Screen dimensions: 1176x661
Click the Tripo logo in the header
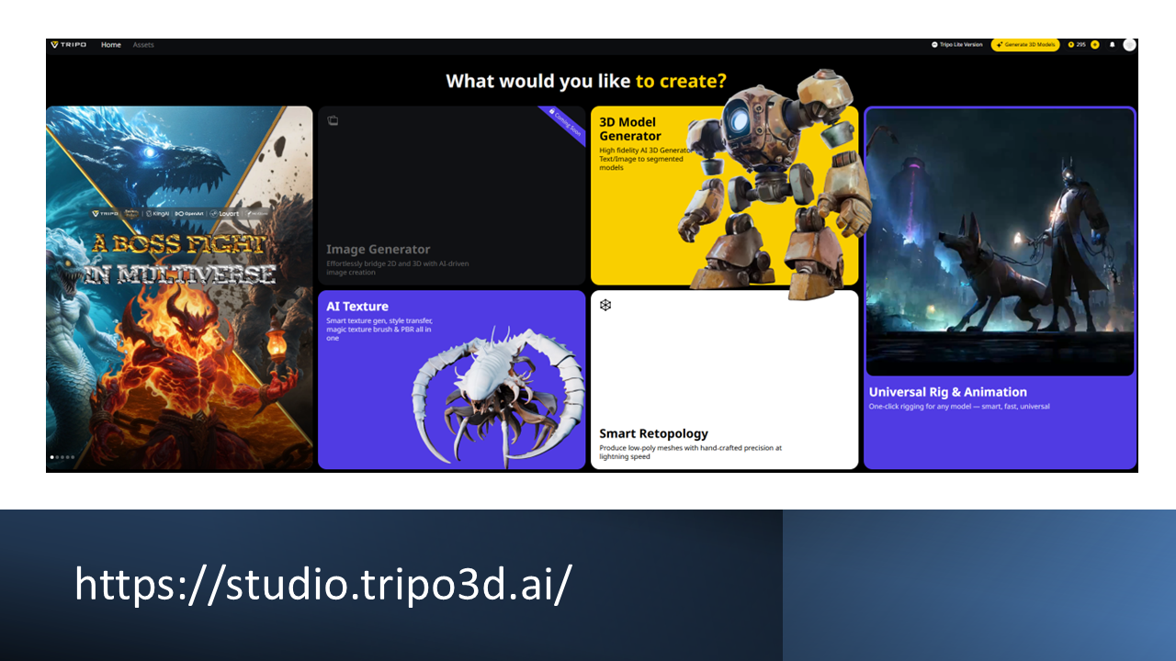(x=69, y=45)
